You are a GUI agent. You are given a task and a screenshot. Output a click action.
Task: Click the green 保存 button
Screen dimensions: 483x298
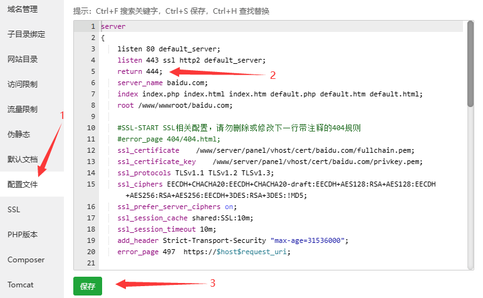pyautogui.click(x=88, y=286)
